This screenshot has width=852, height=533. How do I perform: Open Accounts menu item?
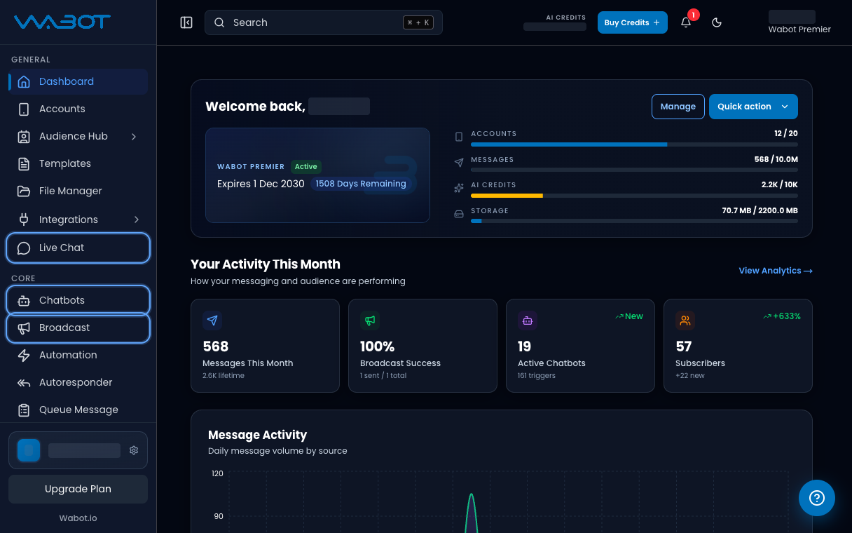[x=78, y=109]
